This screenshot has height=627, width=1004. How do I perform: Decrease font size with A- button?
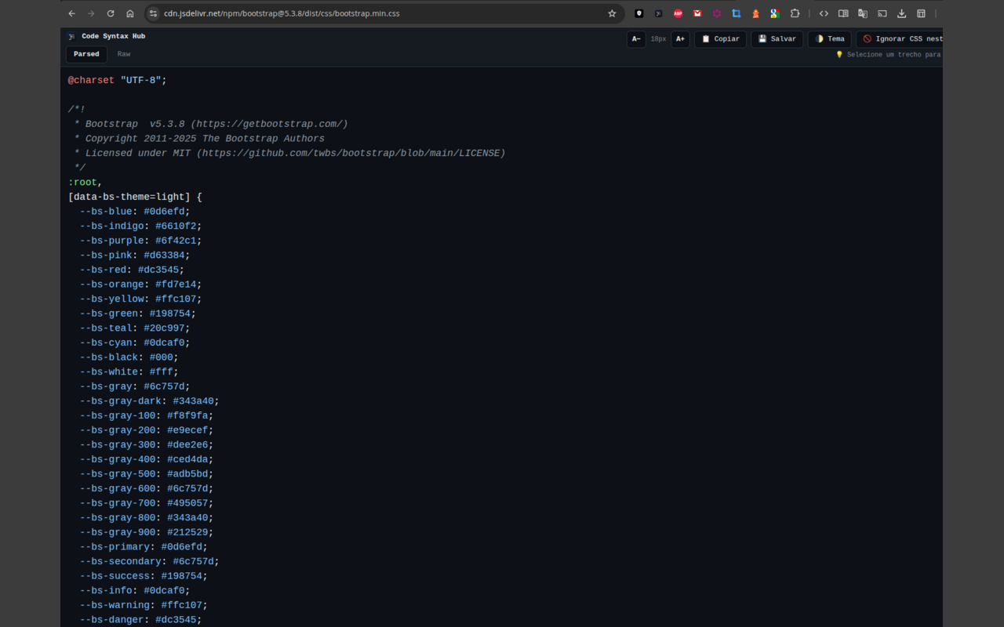click(636, 38)
